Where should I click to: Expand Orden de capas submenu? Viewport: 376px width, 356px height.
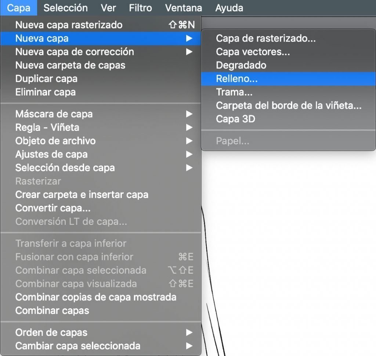coord(101,332)
